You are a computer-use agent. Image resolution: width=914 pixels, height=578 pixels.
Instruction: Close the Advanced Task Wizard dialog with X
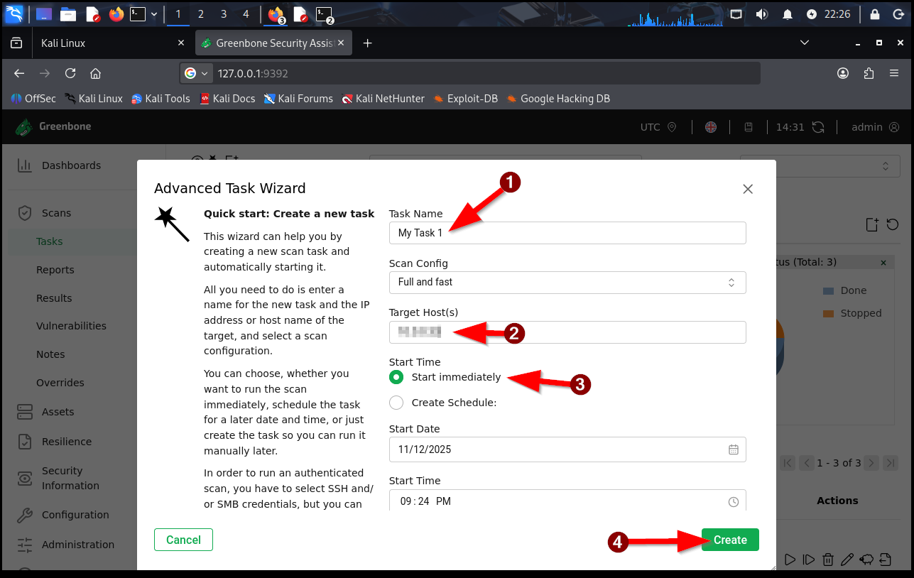[747, 189]
